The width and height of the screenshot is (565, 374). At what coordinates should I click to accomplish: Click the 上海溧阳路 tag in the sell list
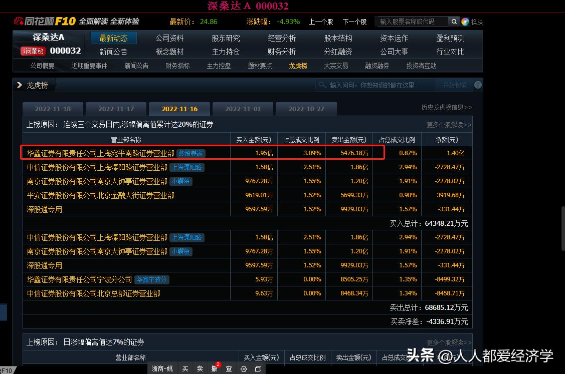tap(186, 238)
